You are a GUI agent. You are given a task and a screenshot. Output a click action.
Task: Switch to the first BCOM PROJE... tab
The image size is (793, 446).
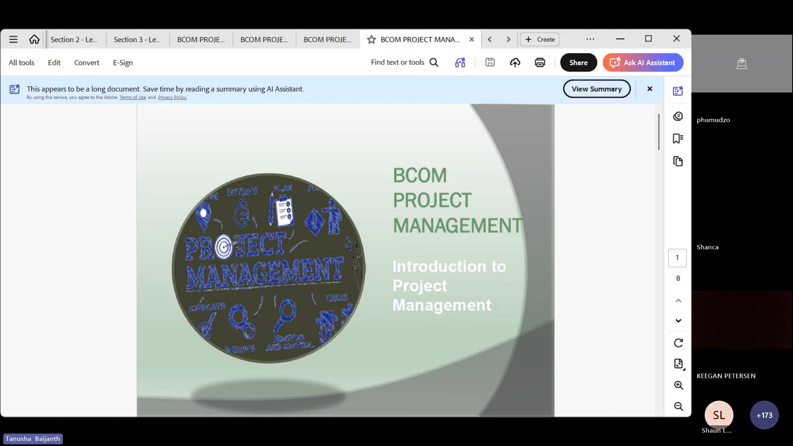201,40
